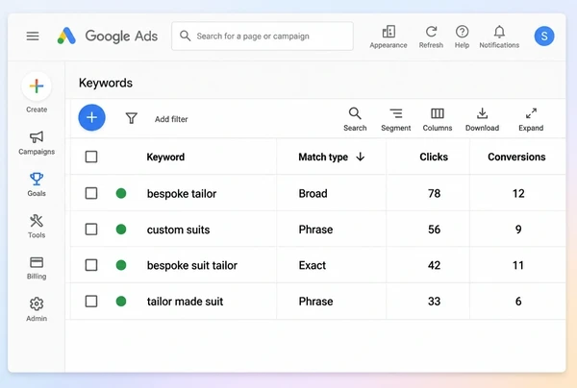The image size is (577, 388).
Task: Sort by the Clicks column header
Action: [x=434, y=157]
